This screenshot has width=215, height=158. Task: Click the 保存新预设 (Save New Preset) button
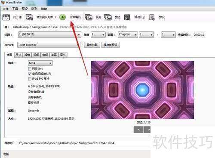click(111, 45)
